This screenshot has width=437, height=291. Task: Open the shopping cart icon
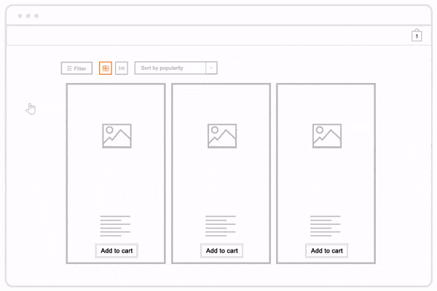tap(417, 35)
